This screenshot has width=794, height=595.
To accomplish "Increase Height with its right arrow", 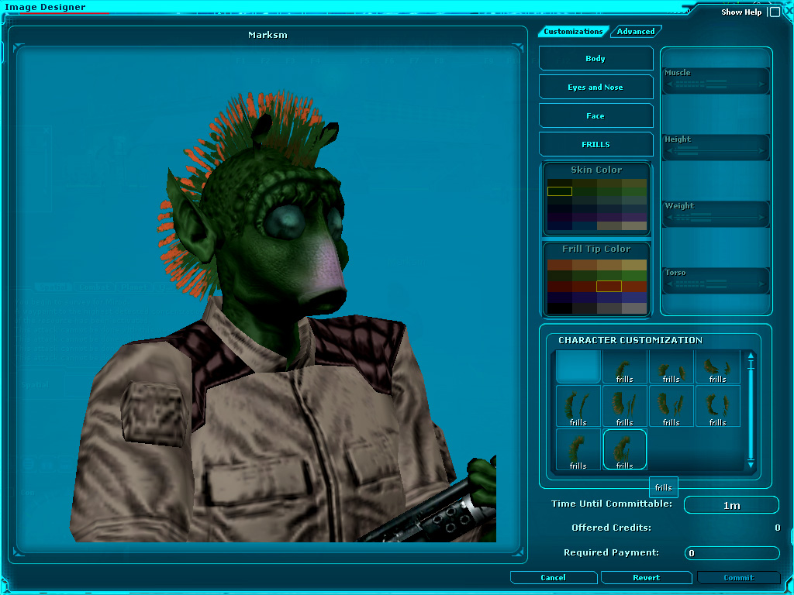I will (761, 151).
